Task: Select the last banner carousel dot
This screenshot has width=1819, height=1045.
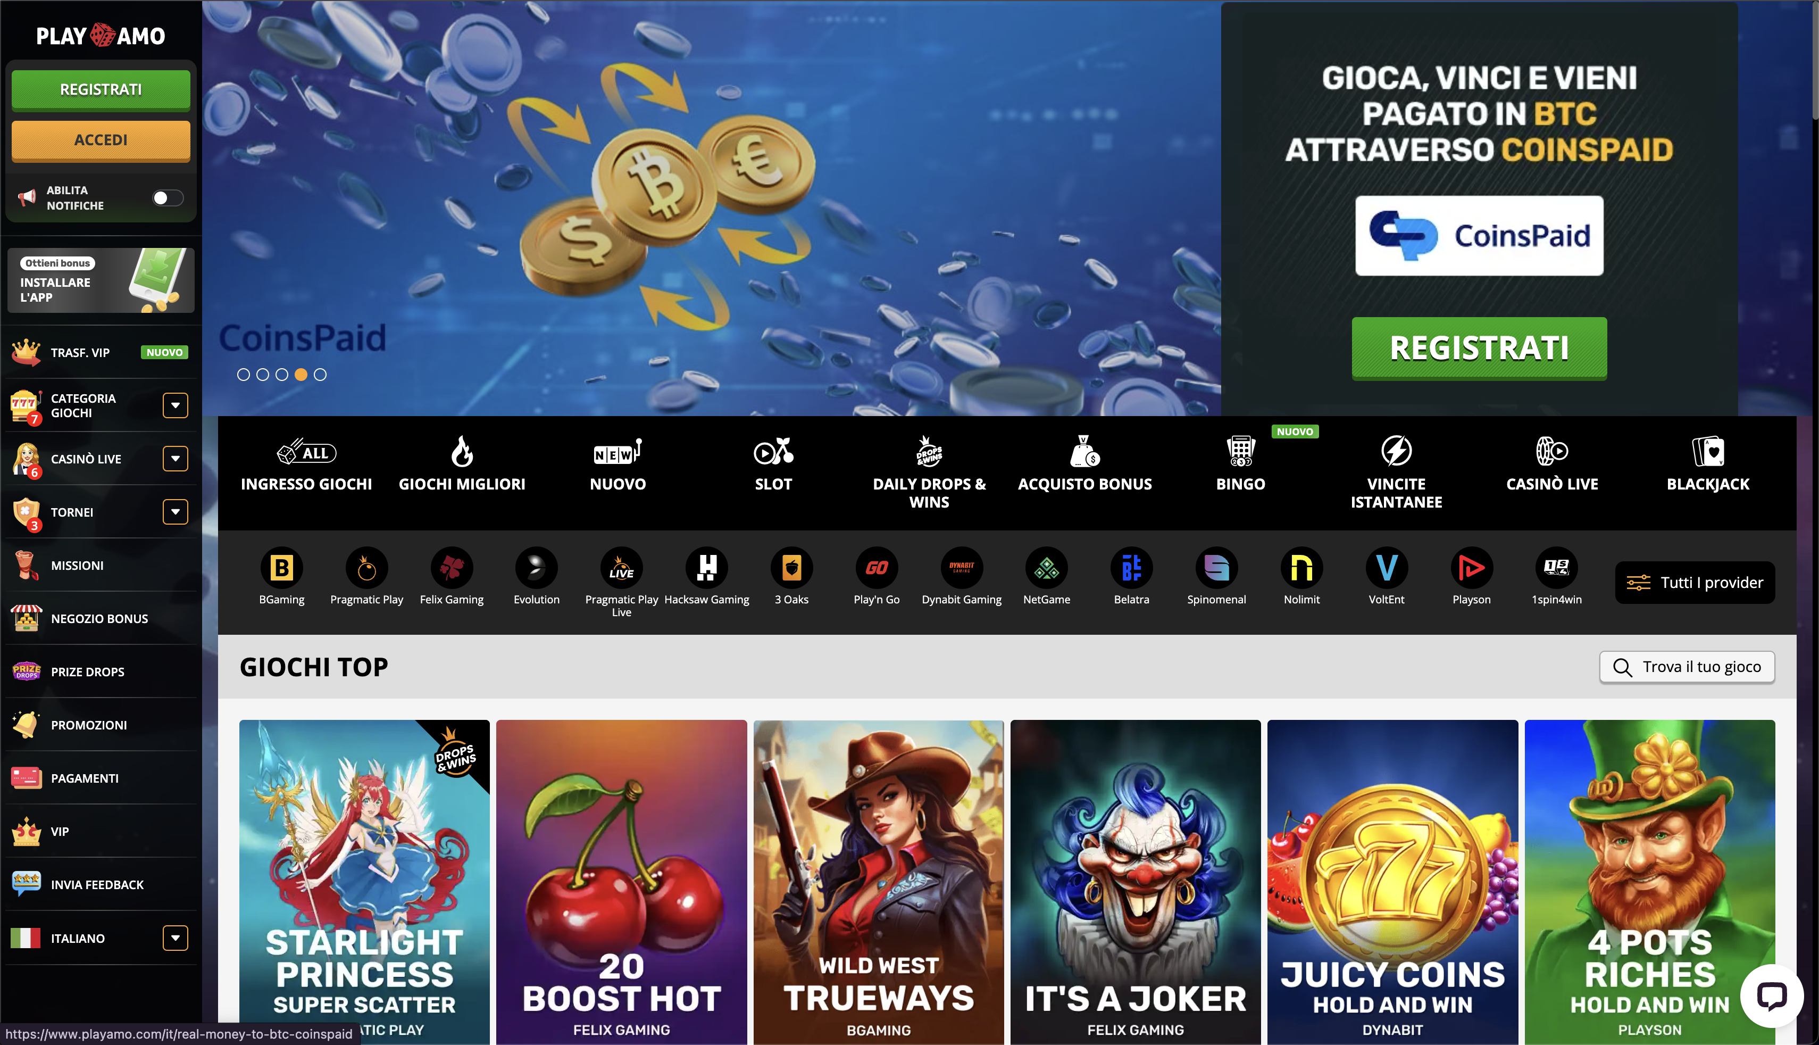Action: click(320, 375)
